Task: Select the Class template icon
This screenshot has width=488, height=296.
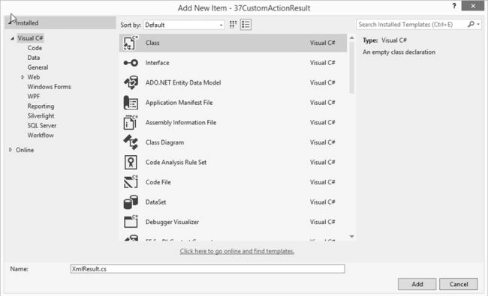Action: pos(131,43)
